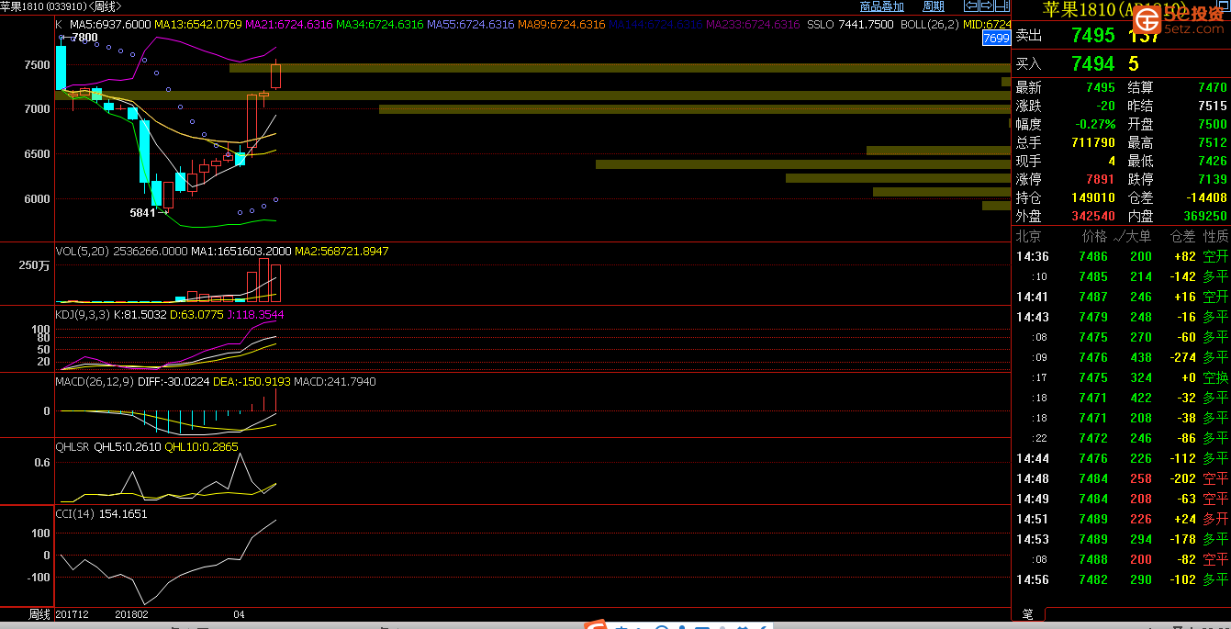Screen dimensions: 1231x629
Task: Click the QHLSR indicator label
Action: click(73, 447)
